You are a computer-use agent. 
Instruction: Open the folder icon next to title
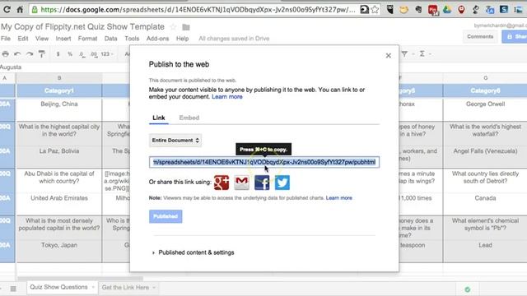[x=186, y=27]
